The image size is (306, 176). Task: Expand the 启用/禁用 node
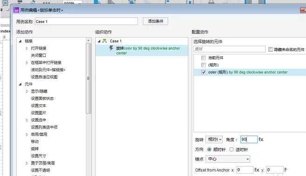tap(27, 134)
